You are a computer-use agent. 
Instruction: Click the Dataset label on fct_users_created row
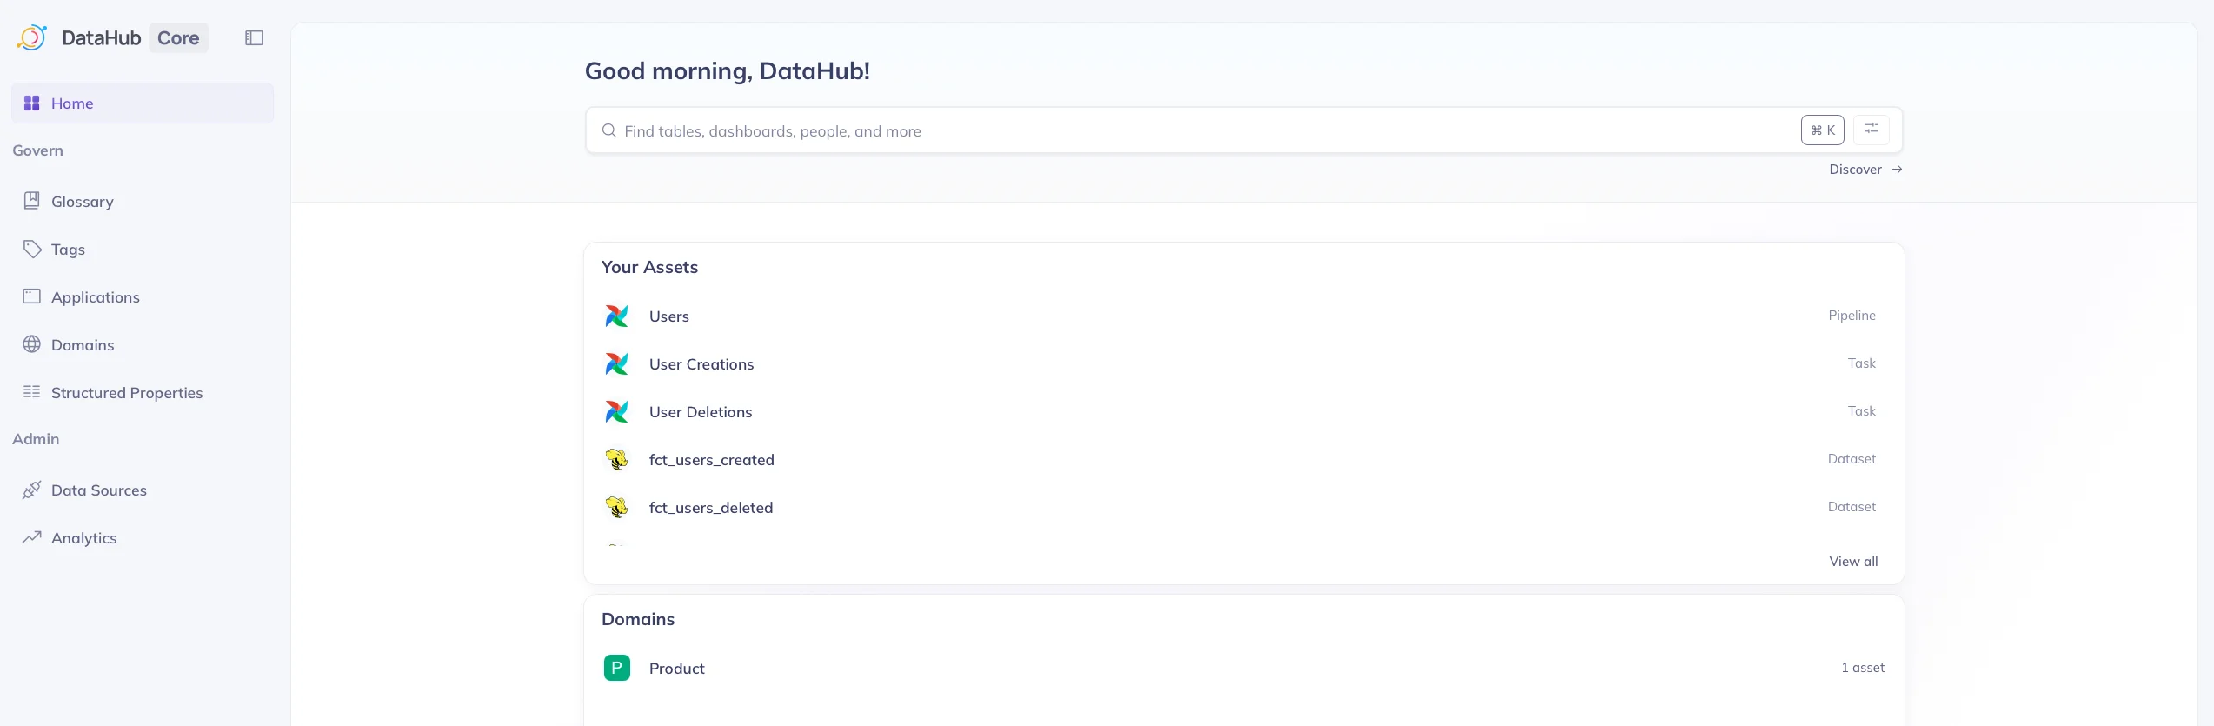coord(1852,459)
